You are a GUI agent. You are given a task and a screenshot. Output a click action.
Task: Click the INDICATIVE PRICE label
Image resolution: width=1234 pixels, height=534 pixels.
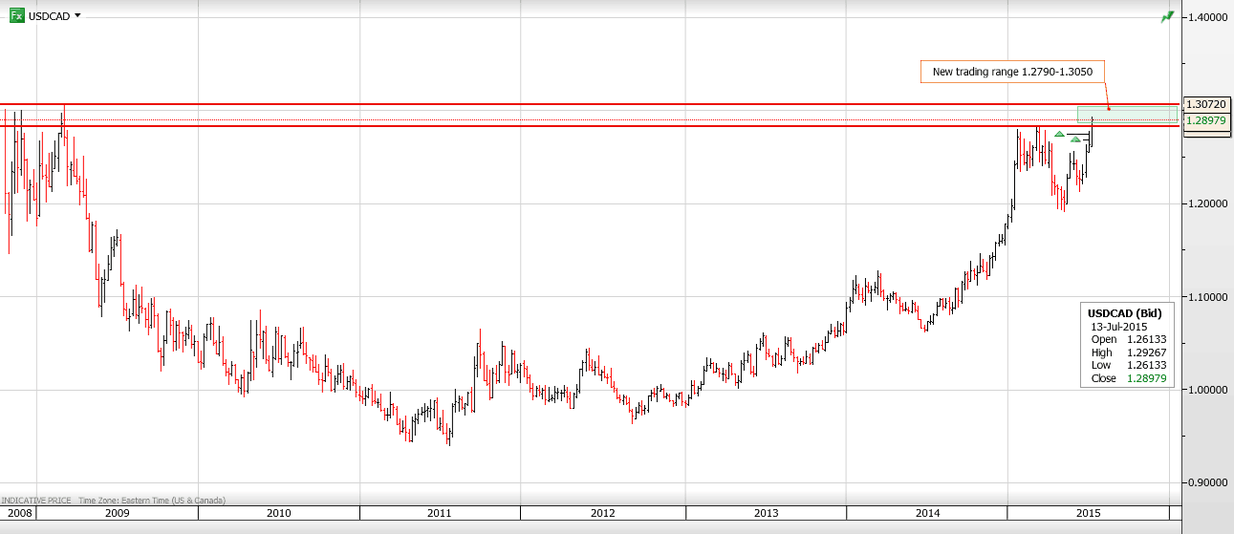click(x=36, y=500)
